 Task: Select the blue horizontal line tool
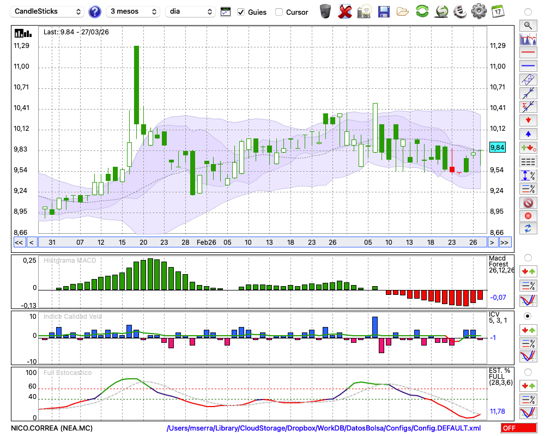(x=528, y=66)
